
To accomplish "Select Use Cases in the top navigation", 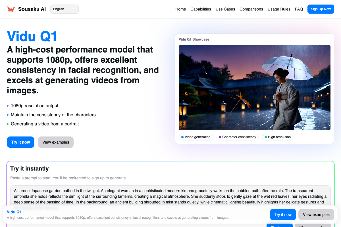I will [x=225, y=9].
